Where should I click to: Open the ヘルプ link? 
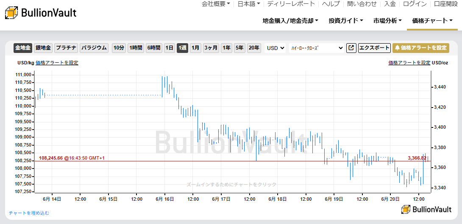point(331,4)
